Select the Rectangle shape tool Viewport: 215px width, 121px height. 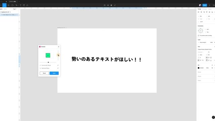click(12, 5)
